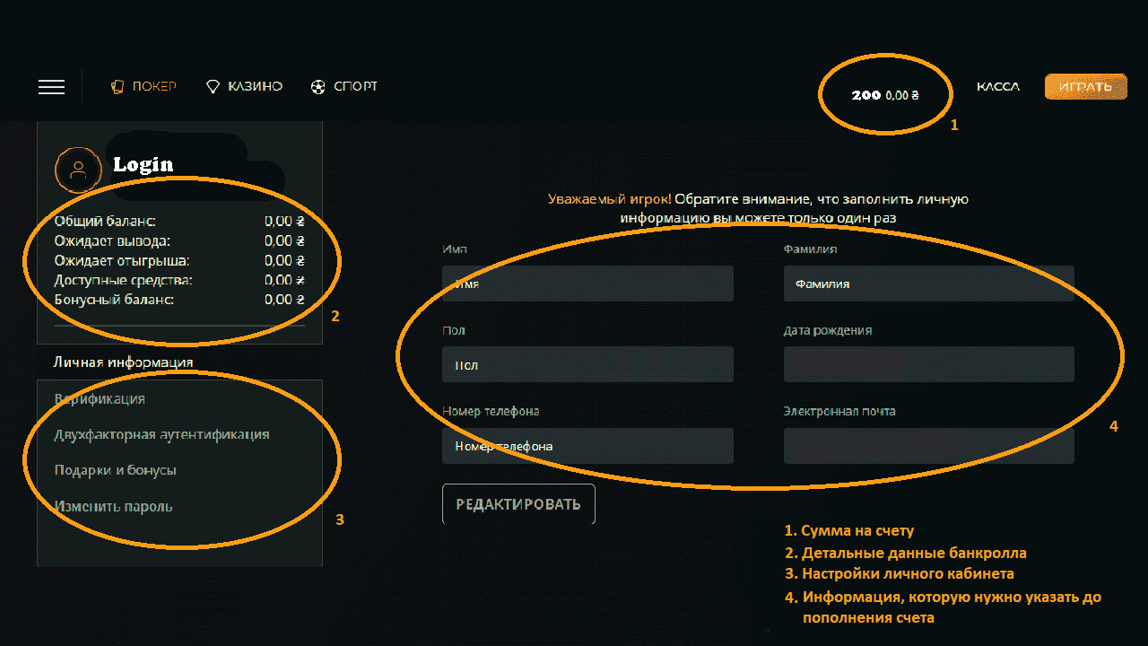Screen dimensions: 1148x646
Task: Click the user avatar icon next to Login
Action: pos(78,170)
